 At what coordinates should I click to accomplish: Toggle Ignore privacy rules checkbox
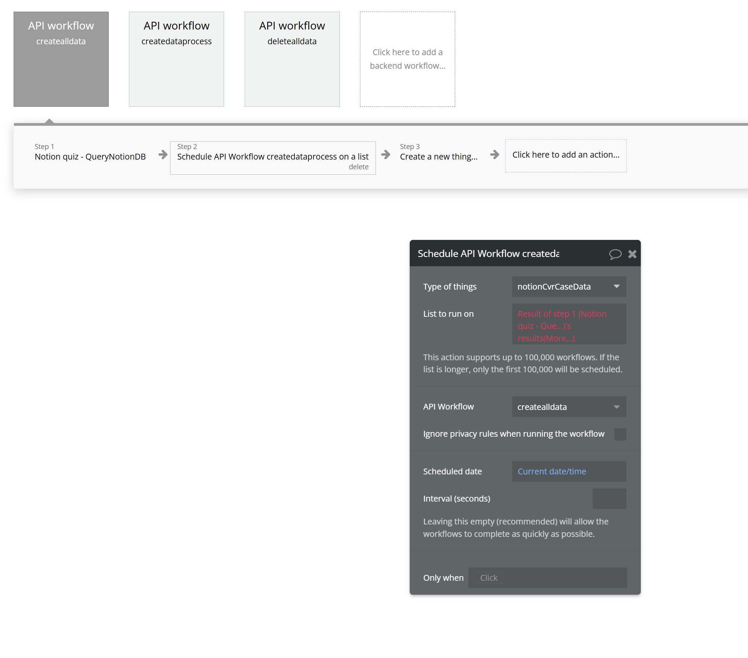point(620,434)
